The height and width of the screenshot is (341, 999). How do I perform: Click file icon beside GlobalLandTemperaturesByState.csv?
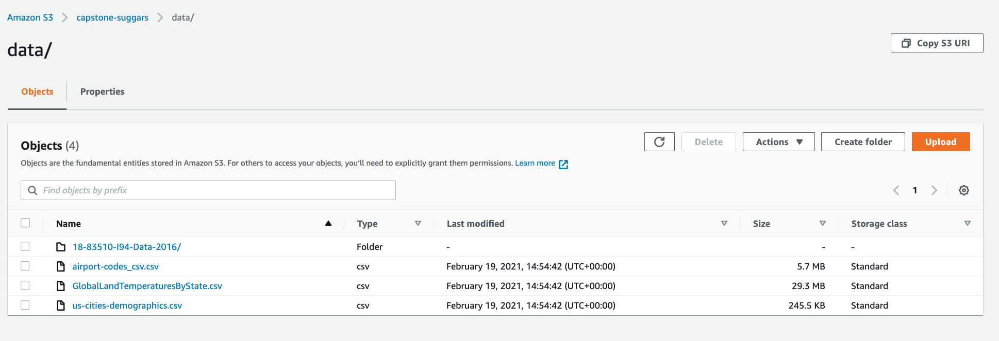click(61, 286)
